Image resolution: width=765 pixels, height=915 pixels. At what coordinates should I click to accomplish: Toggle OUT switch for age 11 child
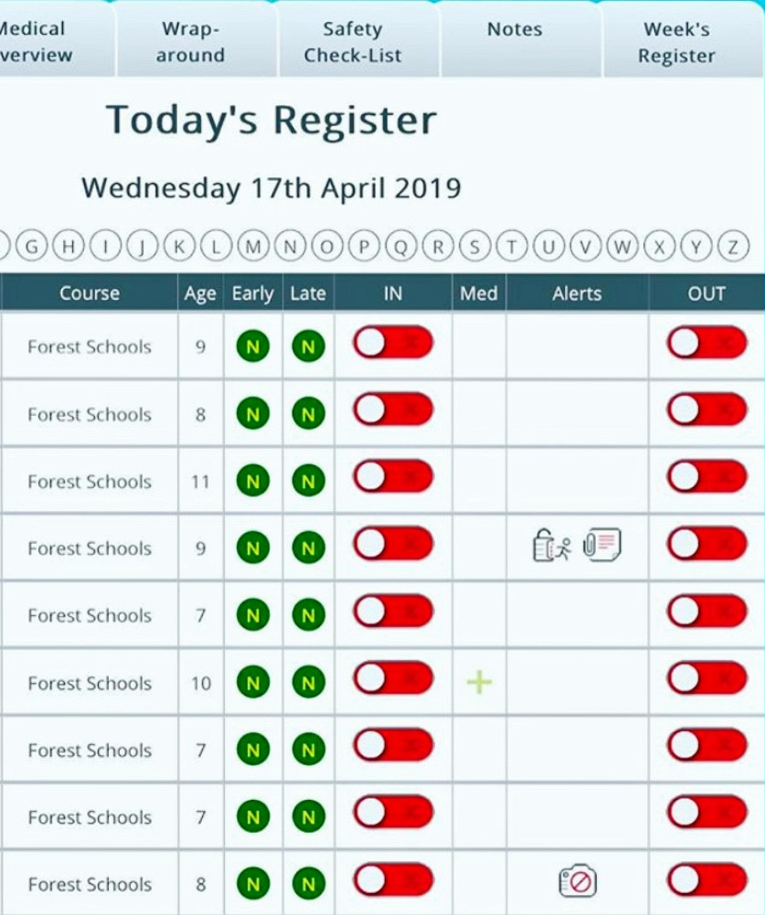[x=707, y=476]
